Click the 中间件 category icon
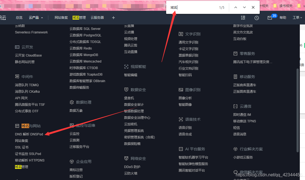Screen dimensions: 305x180 [17, 77]
